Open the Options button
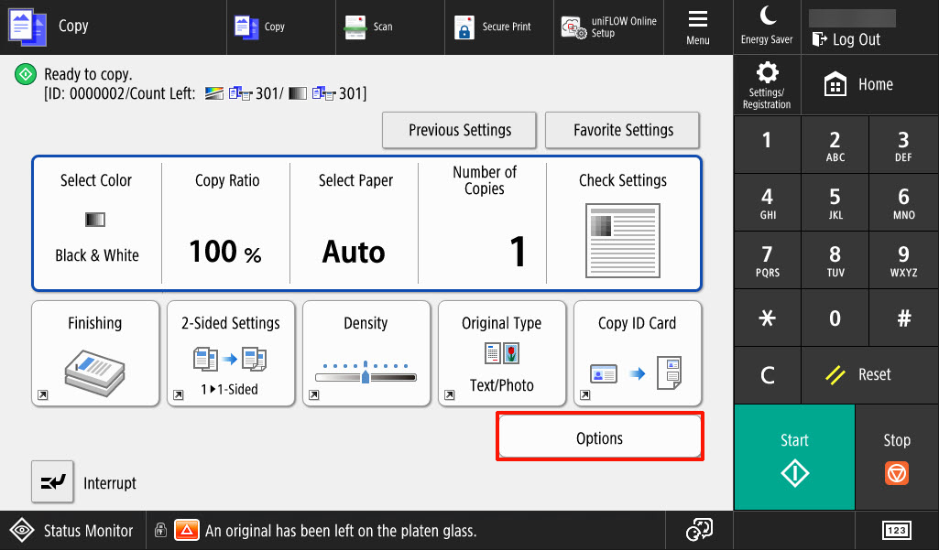The height and width of the screenshot is (550, 939). pyautogui.click(x=599, y=437)
